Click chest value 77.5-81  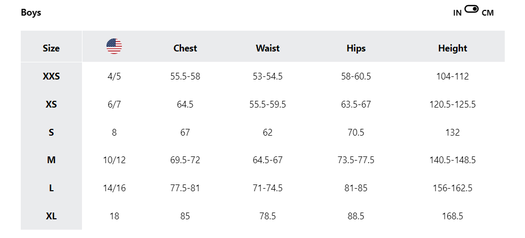point(185,188)
